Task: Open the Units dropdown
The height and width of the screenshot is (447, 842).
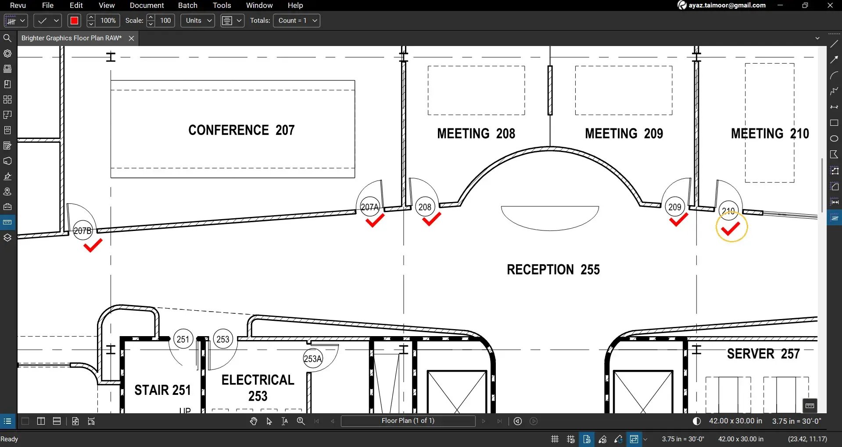Action: pyautogui.click(x=198, y=21)
